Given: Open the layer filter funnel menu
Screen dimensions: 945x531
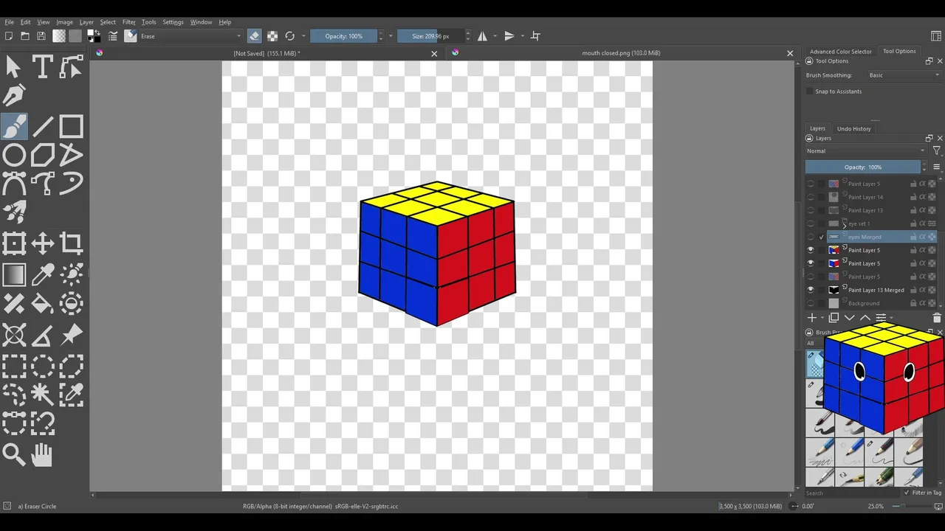Looking at the screenshot, I should 936,151.
